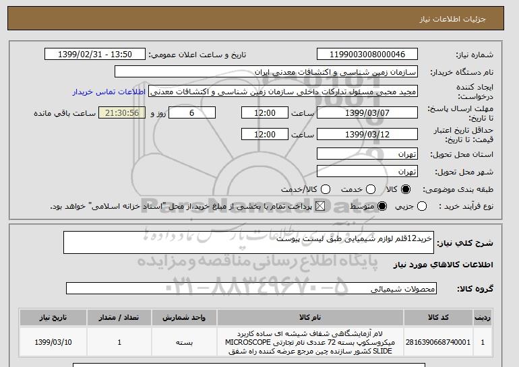
Task: Choose the جزیی purchase process option
Action: (x=422, y=206)
